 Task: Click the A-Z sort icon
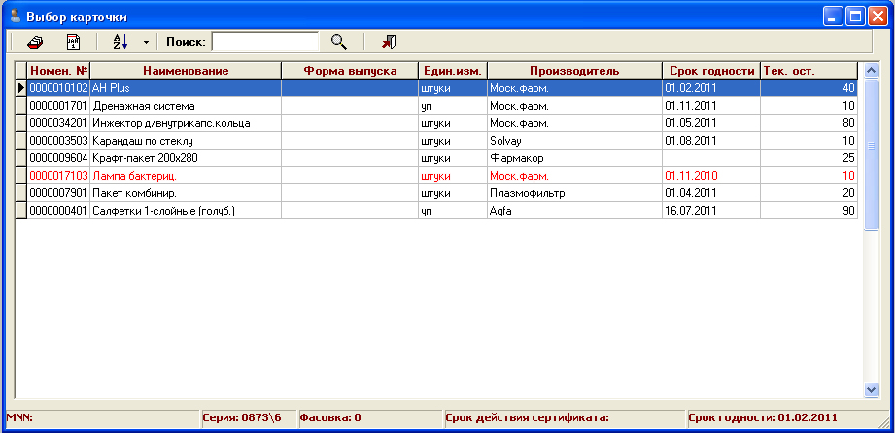coord(120,42)
